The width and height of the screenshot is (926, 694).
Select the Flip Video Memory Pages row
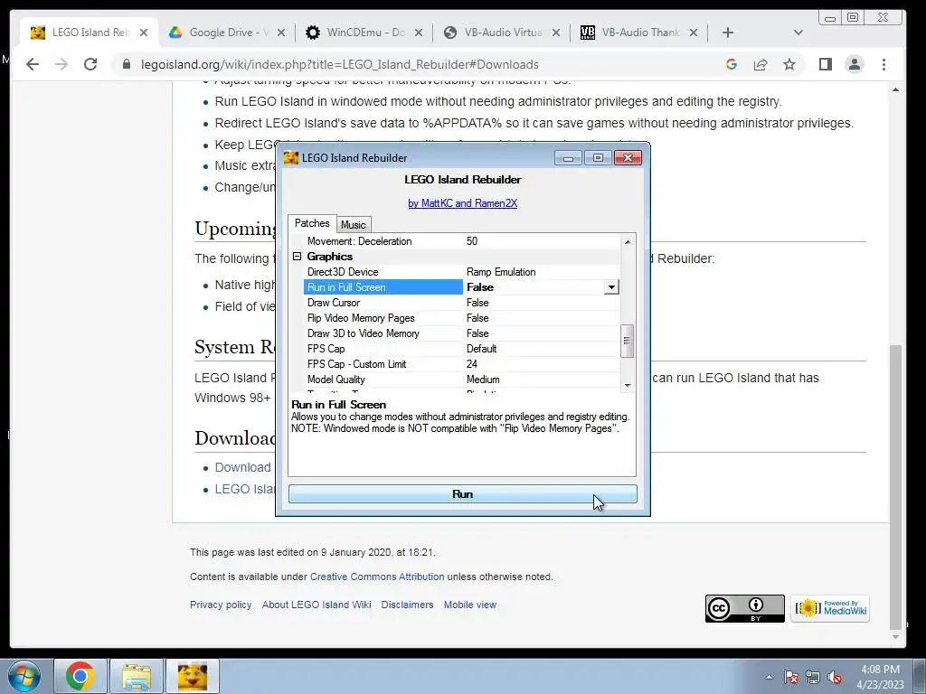[461, 318]
